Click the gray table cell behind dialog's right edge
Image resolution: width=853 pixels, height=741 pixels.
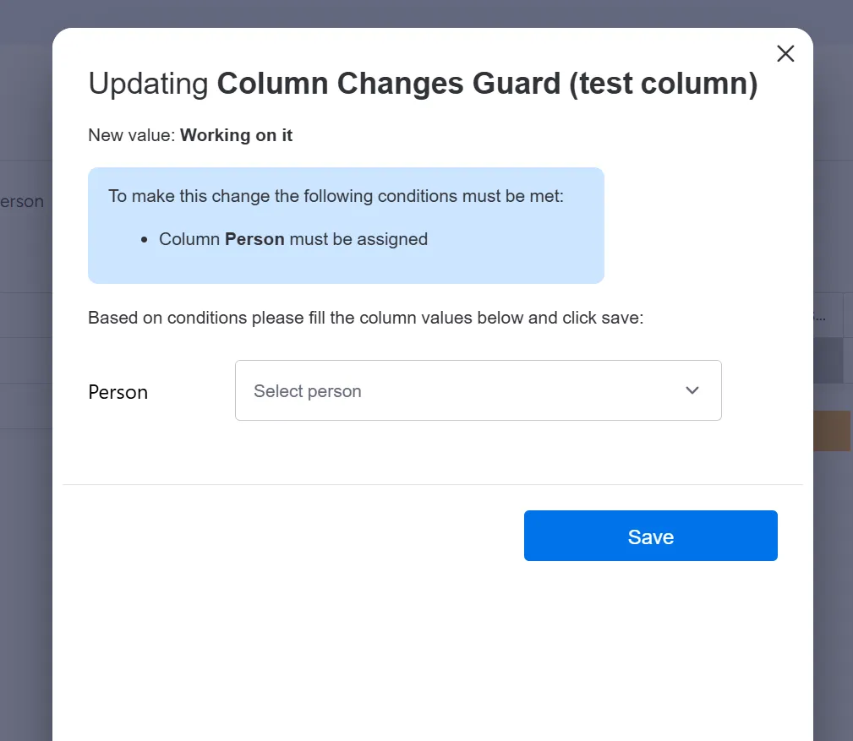828,361
